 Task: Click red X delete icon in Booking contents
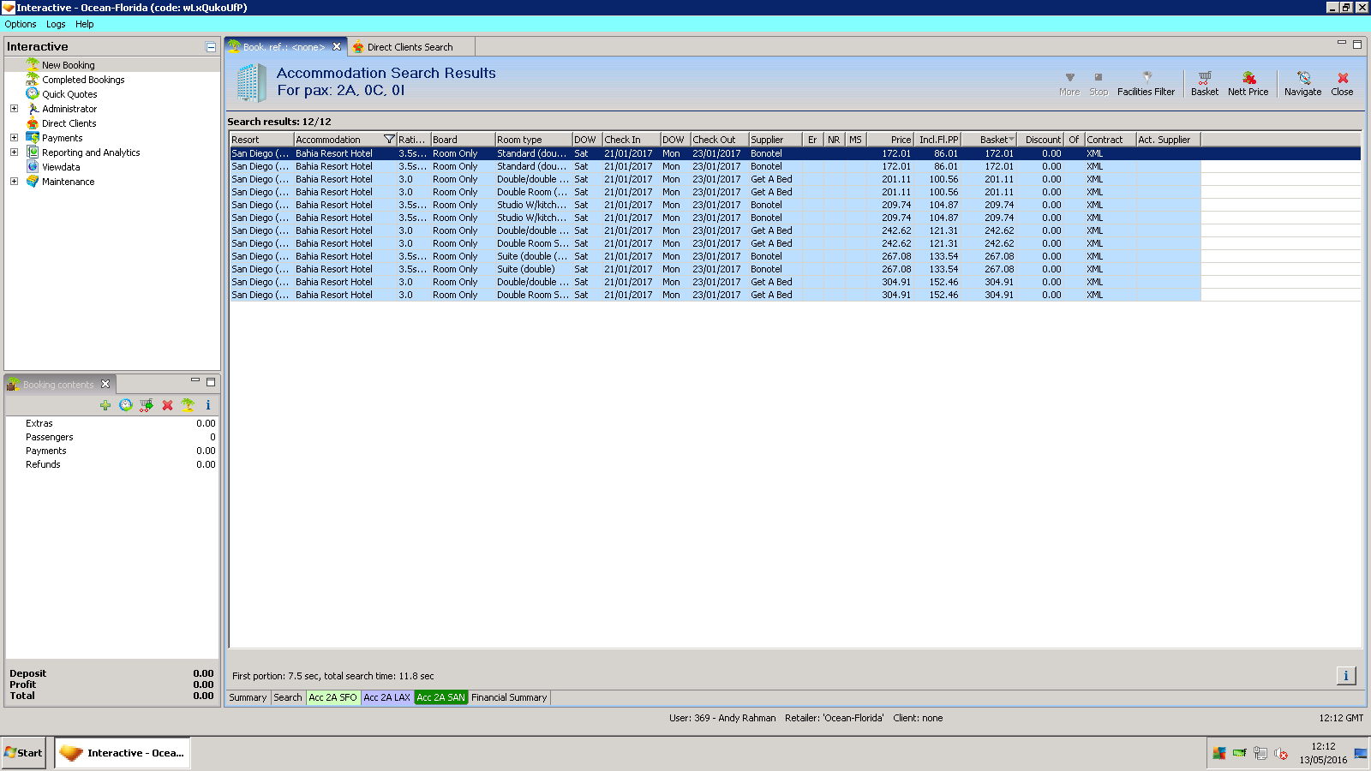[167, 405]
